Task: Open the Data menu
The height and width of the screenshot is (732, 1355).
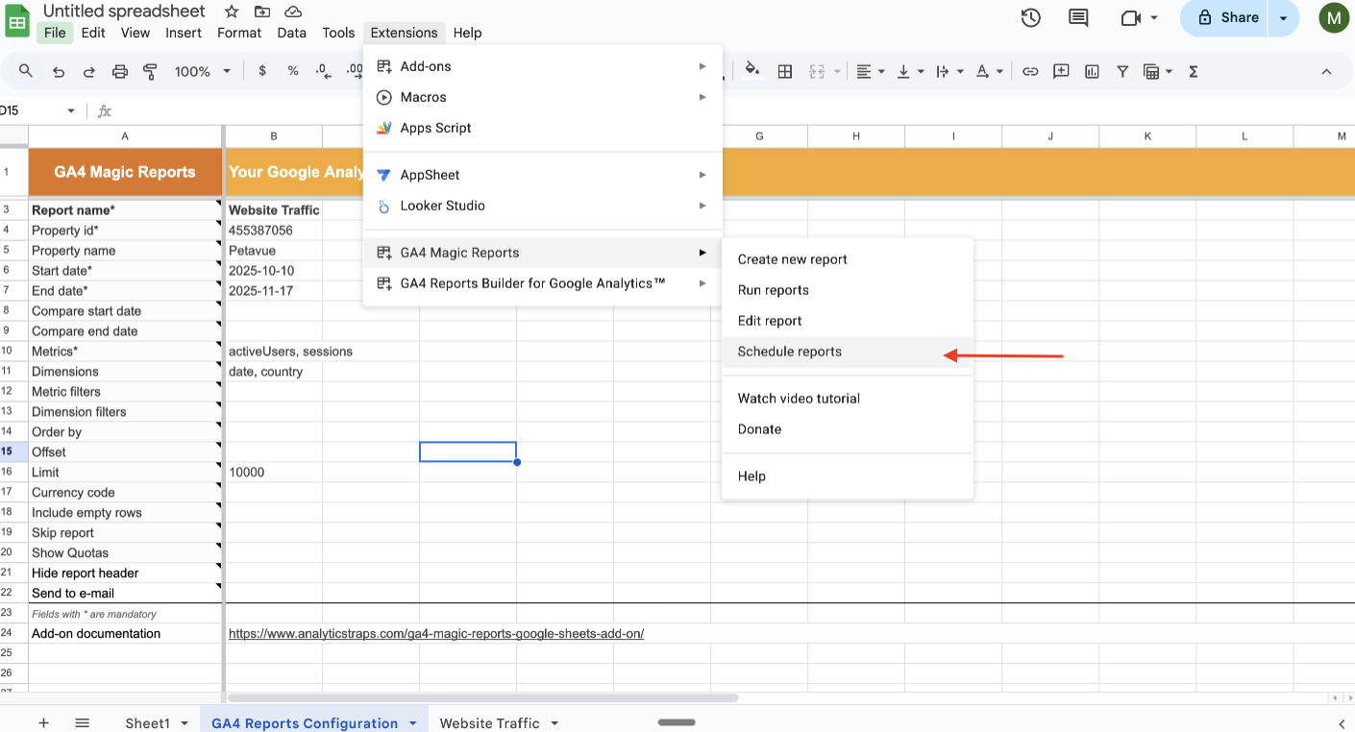Action: [x=291, y=33]
